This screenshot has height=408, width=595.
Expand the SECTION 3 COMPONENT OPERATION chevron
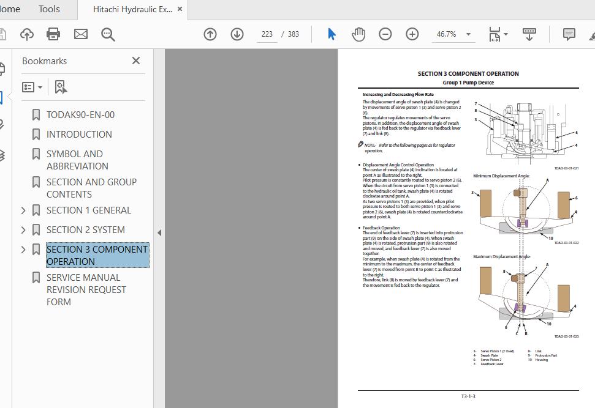[x=23, y=250]
